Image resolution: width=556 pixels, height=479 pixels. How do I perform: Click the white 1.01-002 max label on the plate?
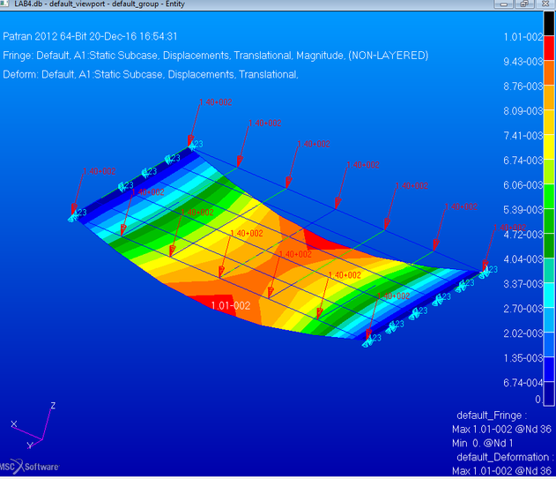(x=231, y=306)
